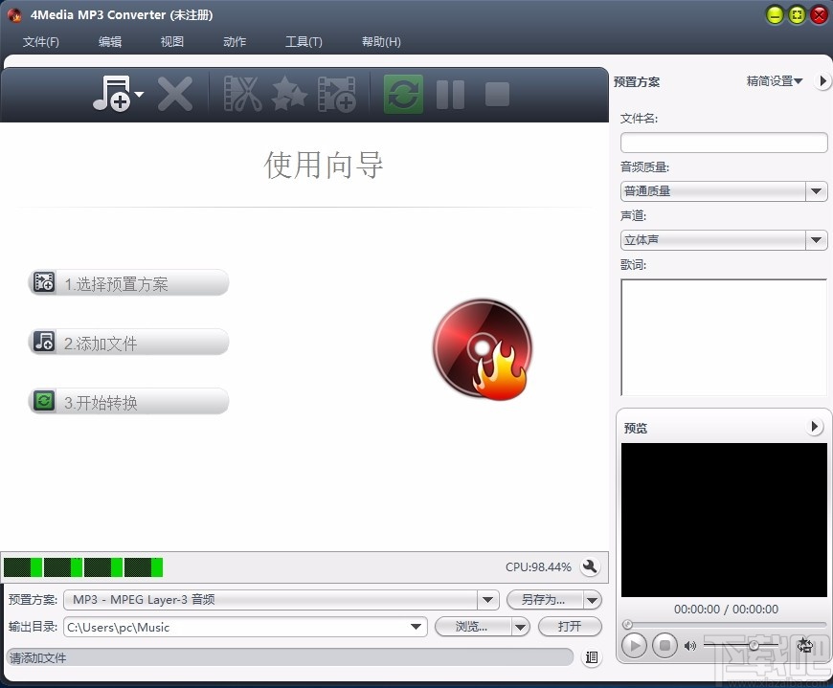This screenshot has width=833, height=688.
Task: Click the Delete (X) toolbar icon
Action: click(x=175, y=94)
